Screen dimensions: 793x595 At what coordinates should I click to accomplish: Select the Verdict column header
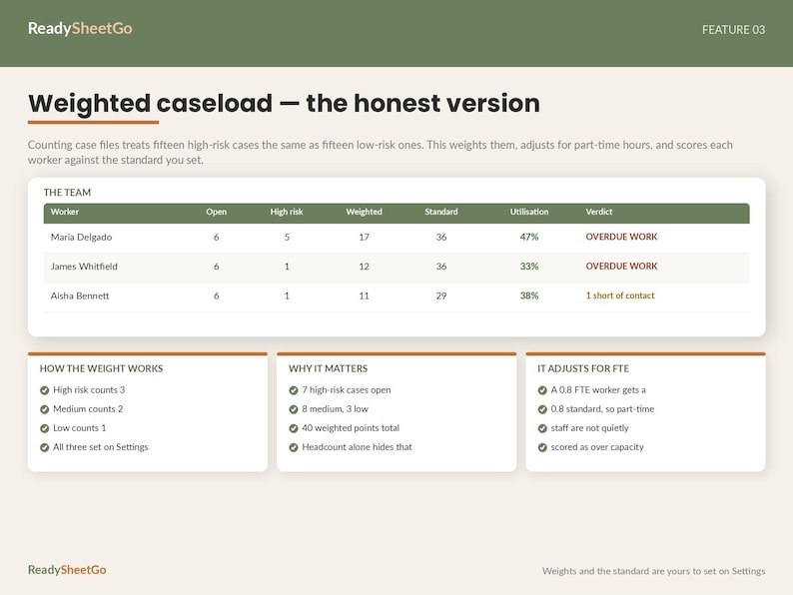coord(599,212)
